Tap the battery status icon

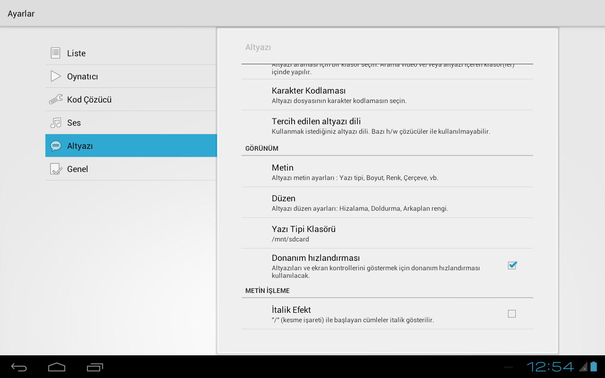point(593,367)
